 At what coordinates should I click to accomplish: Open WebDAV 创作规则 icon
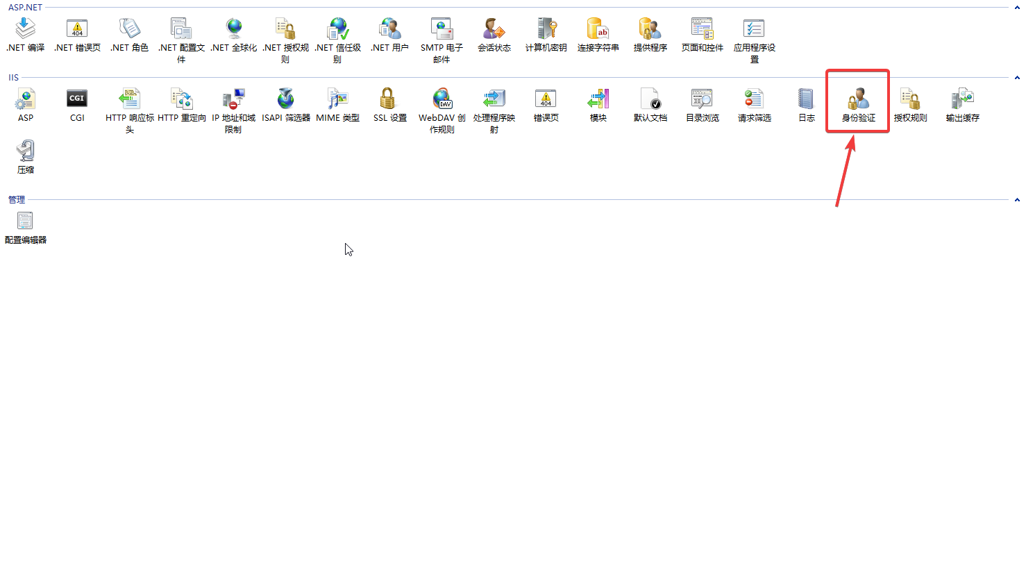coord(441,99)
